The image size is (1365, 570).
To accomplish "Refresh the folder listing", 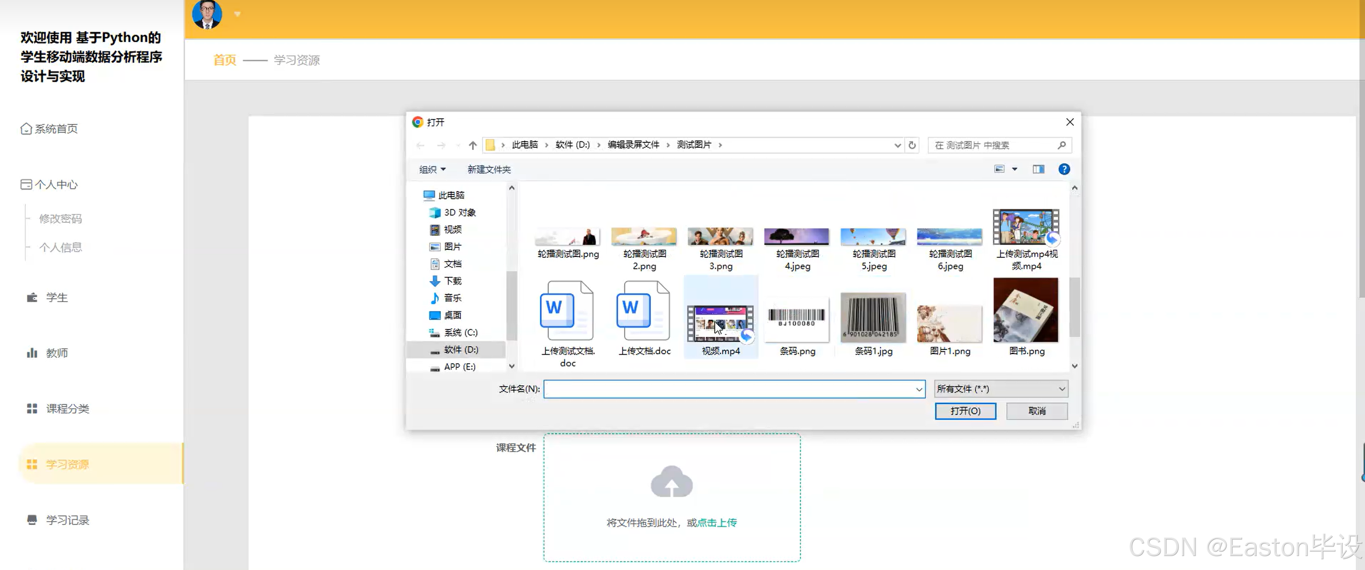I will [x=912, y=145].
